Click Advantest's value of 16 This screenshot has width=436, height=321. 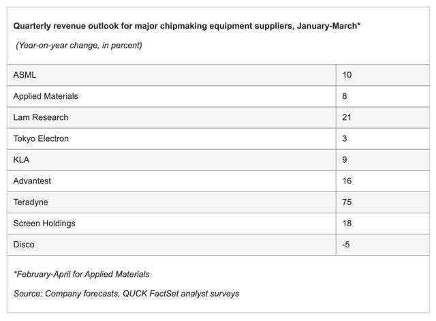click(347, 181)
